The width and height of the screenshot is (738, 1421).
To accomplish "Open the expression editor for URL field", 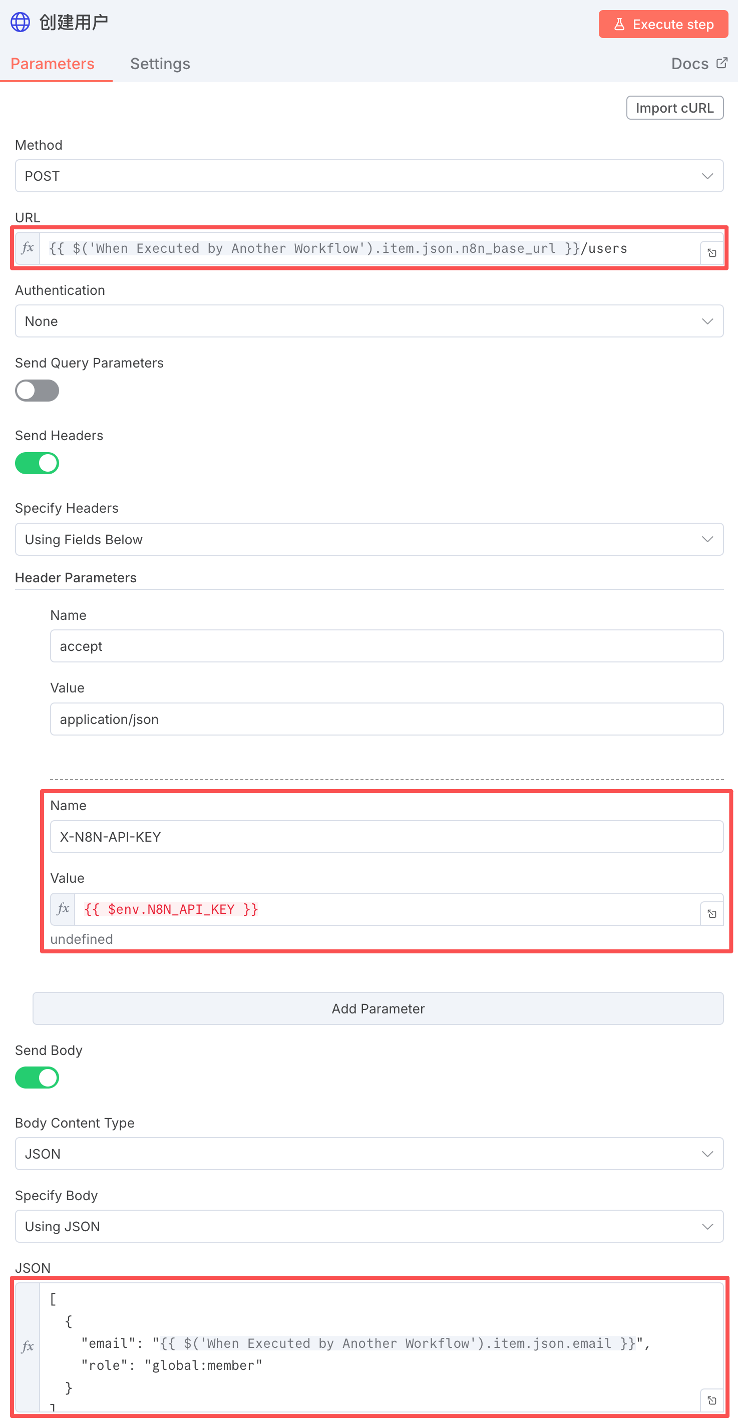I will [x=711, y=253].
